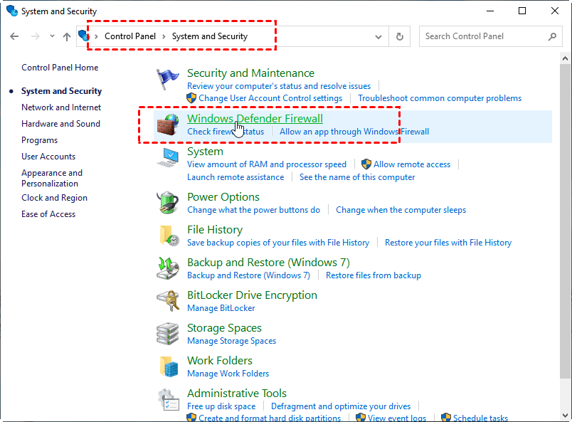
Task: Click the shield icon beside Allow remote access
Action: coord(366,164)
